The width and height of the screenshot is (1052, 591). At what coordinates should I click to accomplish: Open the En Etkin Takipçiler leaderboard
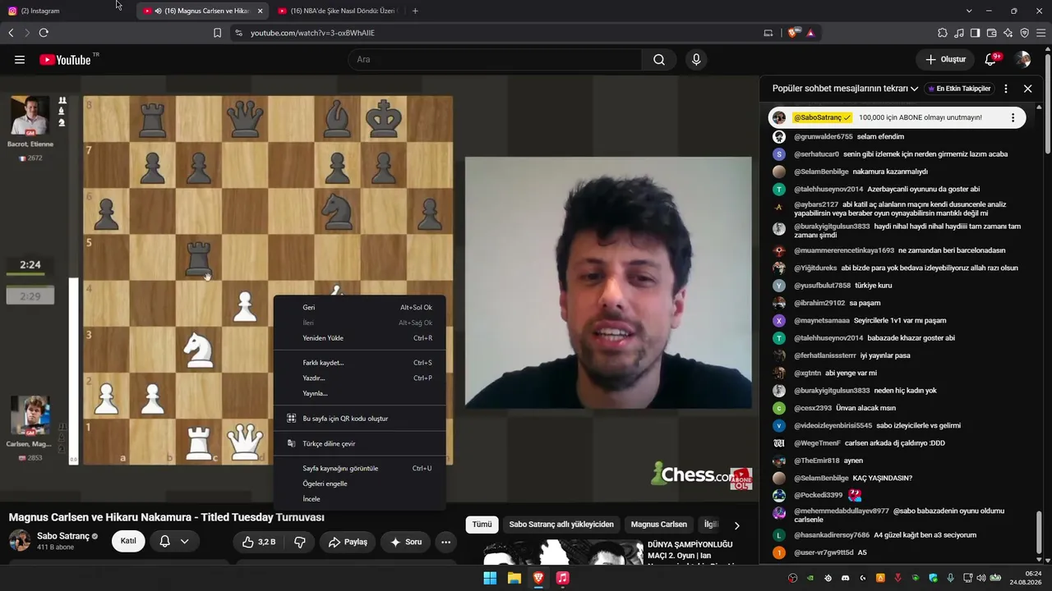pyautogui.click(x=959, y=89)
